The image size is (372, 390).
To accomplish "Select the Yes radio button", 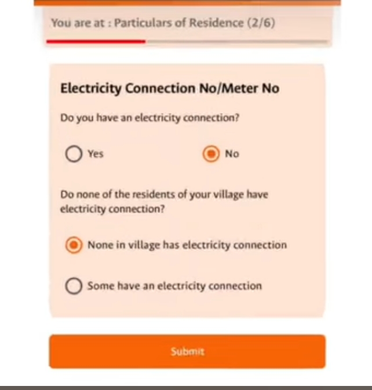I will coord(74,154).
